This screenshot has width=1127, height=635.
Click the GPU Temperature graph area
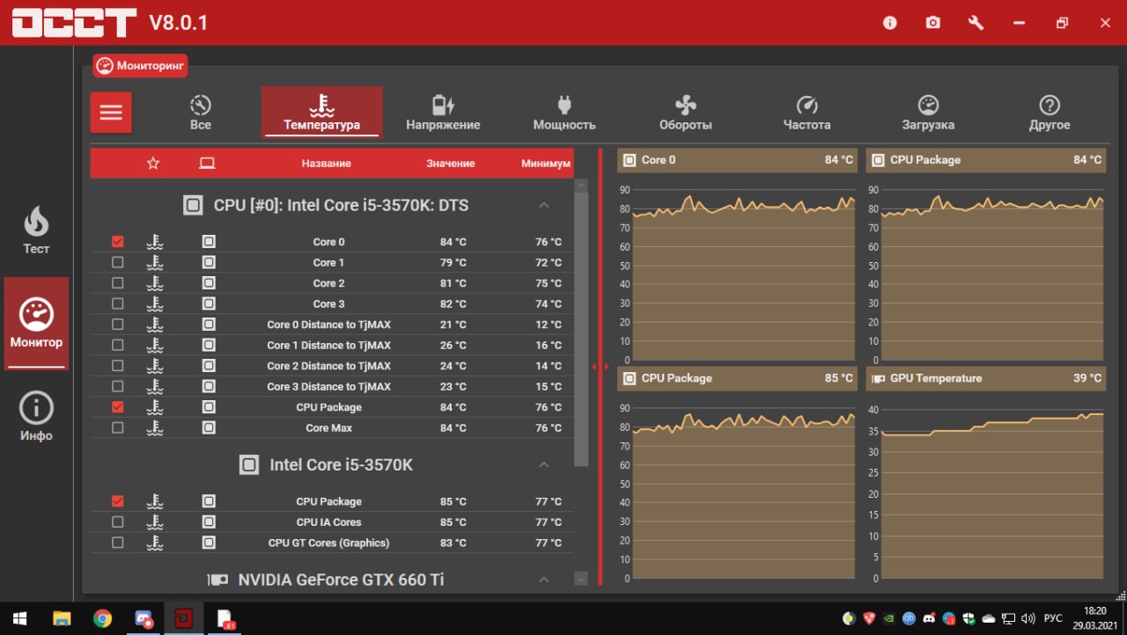click(x=992, y=494)
